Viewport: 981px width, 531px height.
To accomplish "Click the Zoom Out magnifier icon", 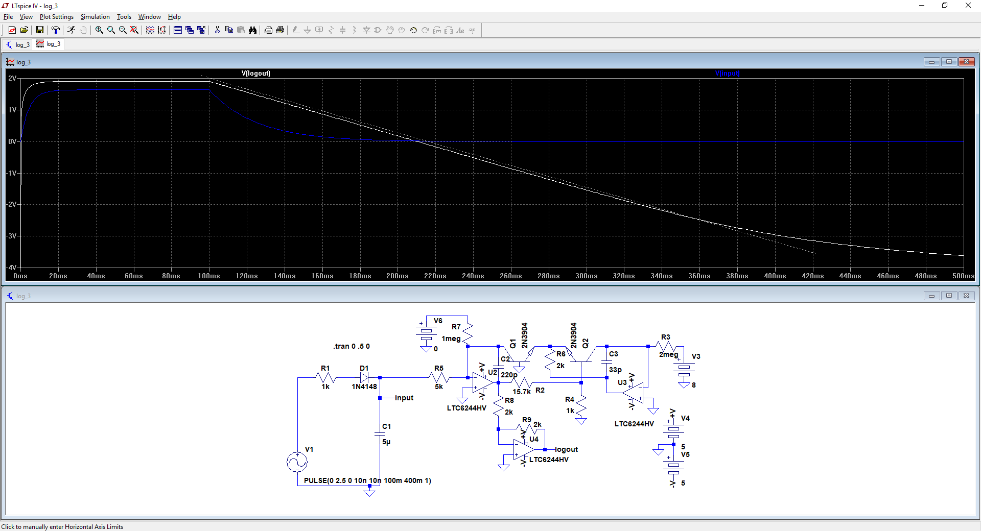I will pyautogui.click(x=123, y=30).
